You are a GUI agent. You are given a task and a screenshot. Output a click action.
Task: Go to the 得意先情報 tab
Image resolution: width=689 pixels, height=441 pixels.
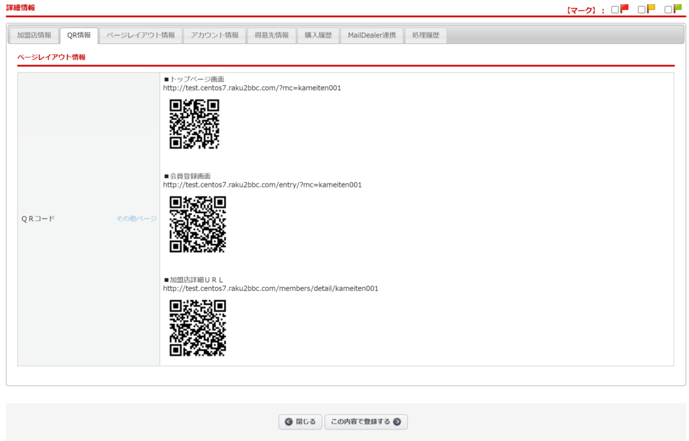pyautogui.click(x=272, y=35)
